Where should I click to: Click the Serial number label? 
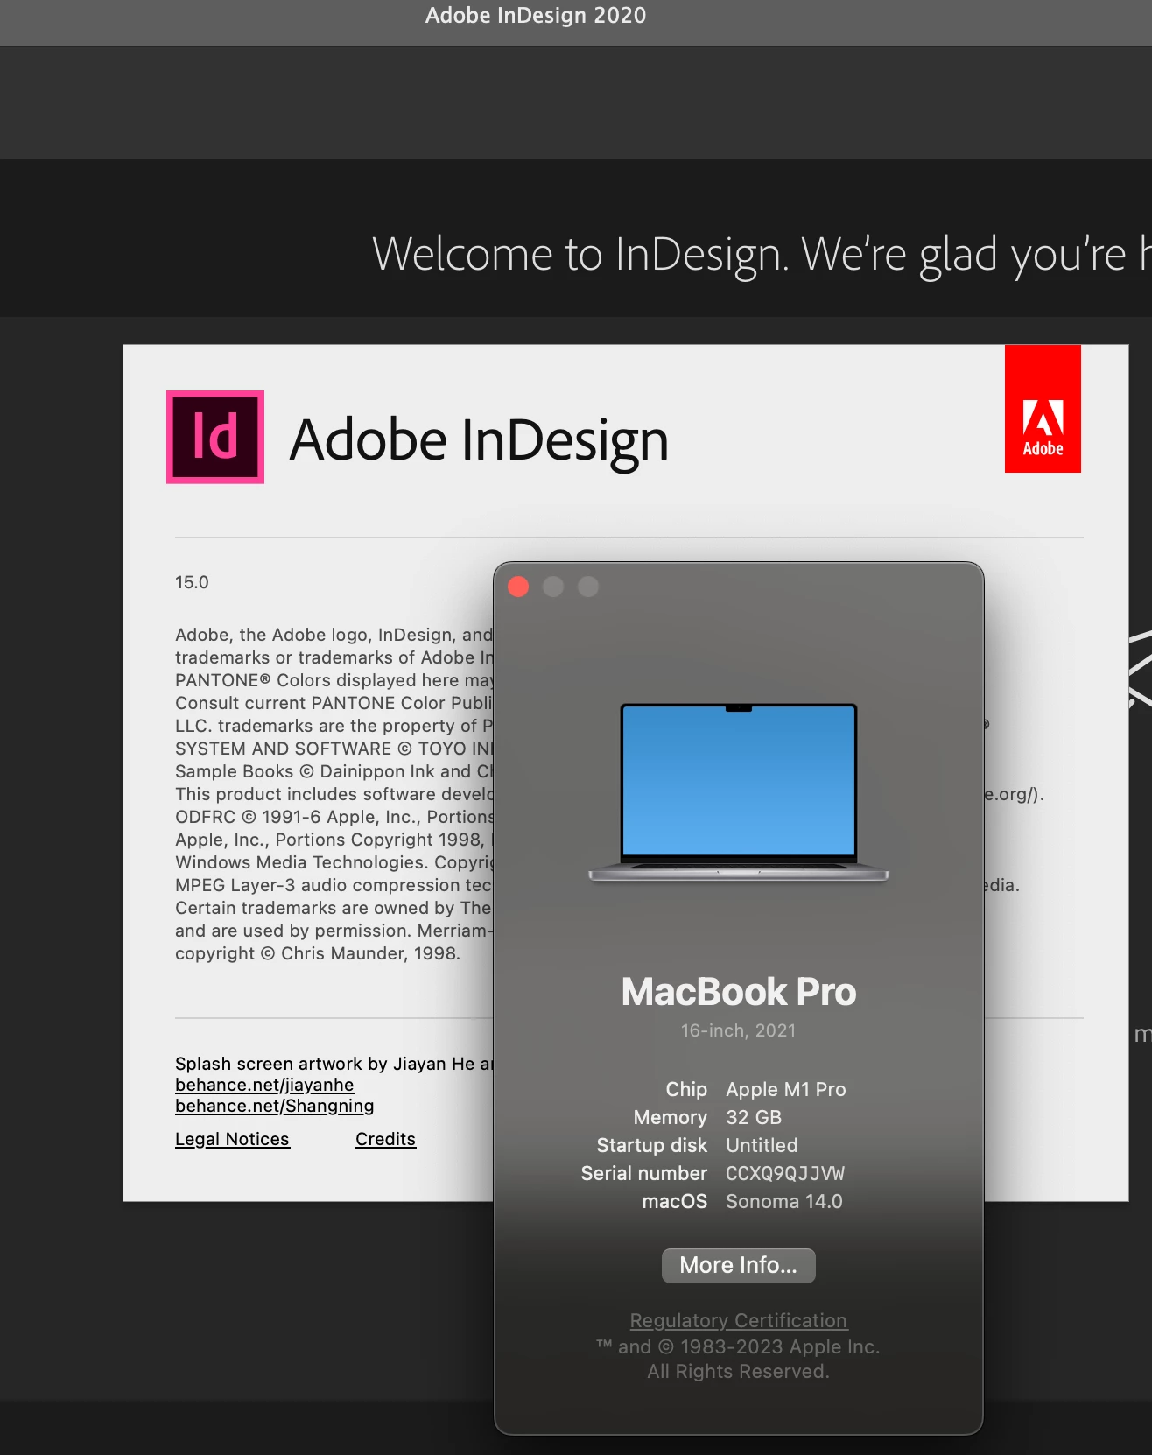point(644,1173)
